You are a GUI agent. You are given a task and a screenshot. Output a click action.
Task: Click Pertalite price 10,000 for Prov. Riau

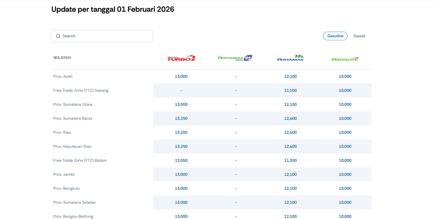point(345,133)
